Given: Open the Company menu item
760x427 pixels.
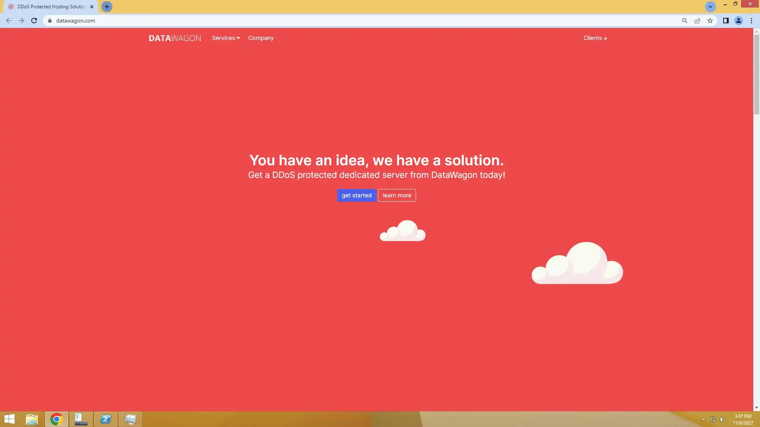Looking at the screenshot, I should pos(260,38).
